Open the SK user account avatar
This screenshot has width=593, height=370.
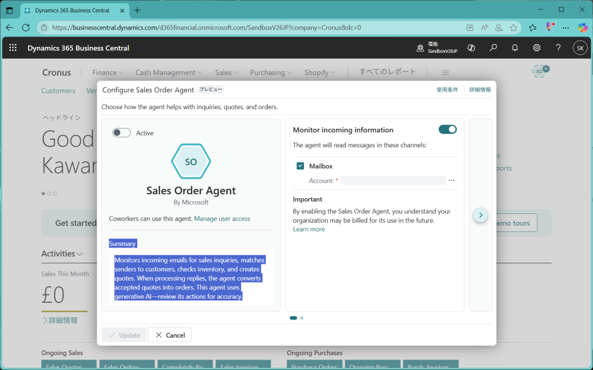[x=580, y=48]
